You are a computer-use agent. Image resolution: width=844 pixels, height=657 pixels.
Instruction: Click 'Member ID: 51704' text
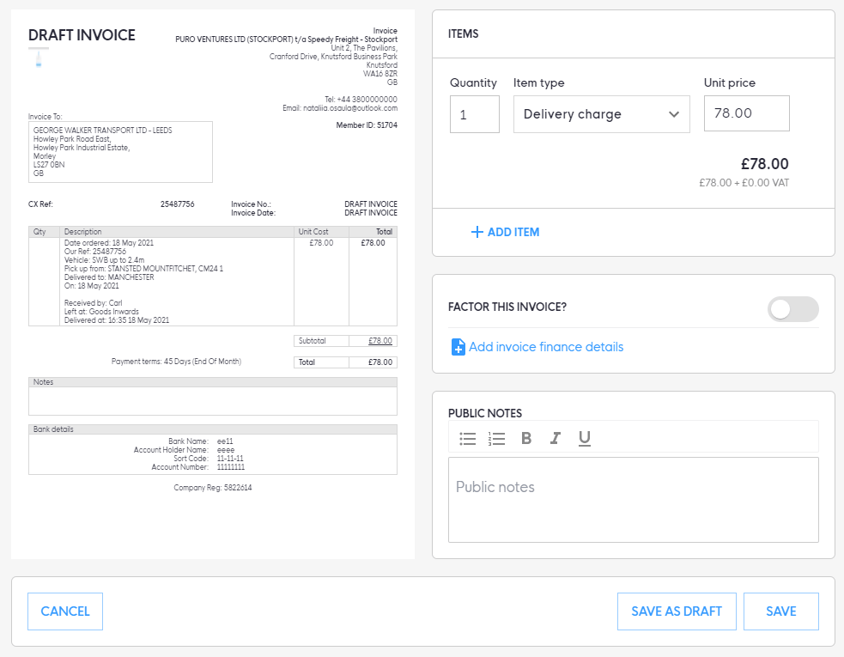pyautogui.click(x=367, y=125)
